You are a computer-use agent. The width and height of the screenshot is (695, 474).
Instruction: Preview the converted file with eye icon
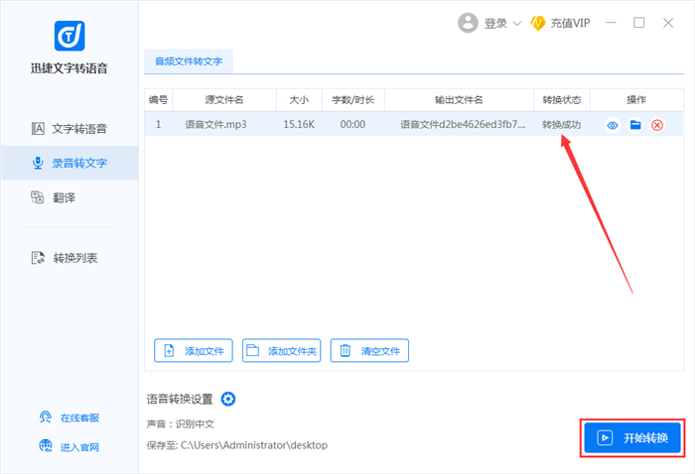pos(613,125)
